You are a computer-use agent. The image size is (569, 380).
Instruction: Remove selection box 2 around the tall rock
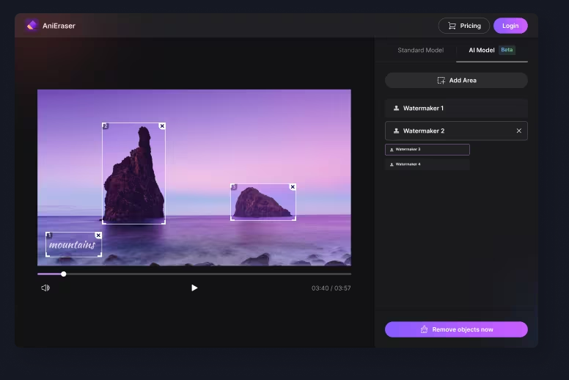(x=162, y=126)
